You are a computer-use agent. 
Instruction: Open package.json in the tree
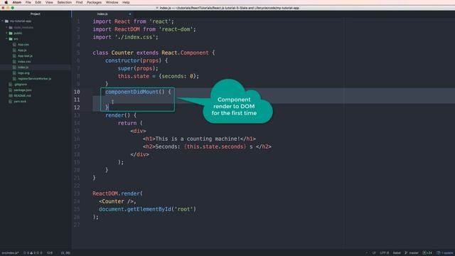tap(23, 90)
